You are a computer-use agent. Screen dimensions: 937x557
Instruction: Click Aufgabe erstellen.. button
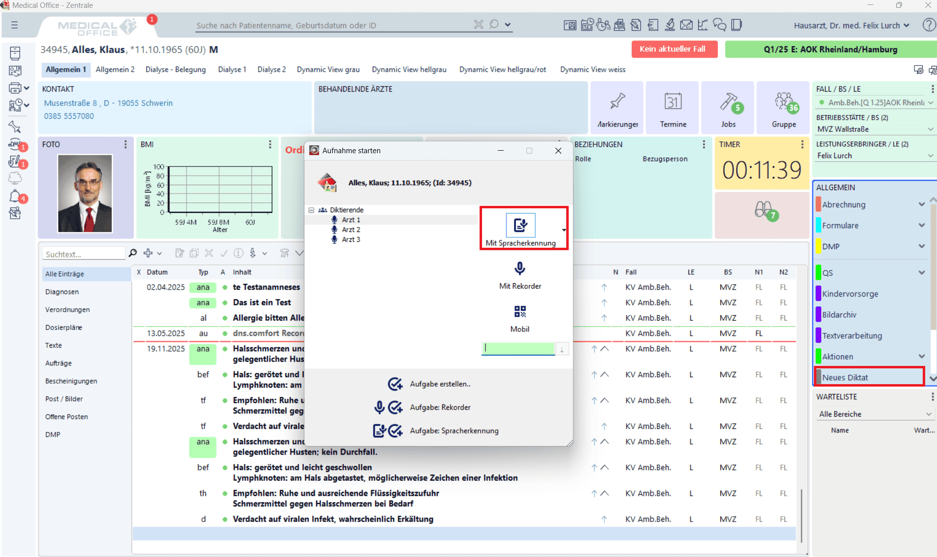click(x=440, y=384)
